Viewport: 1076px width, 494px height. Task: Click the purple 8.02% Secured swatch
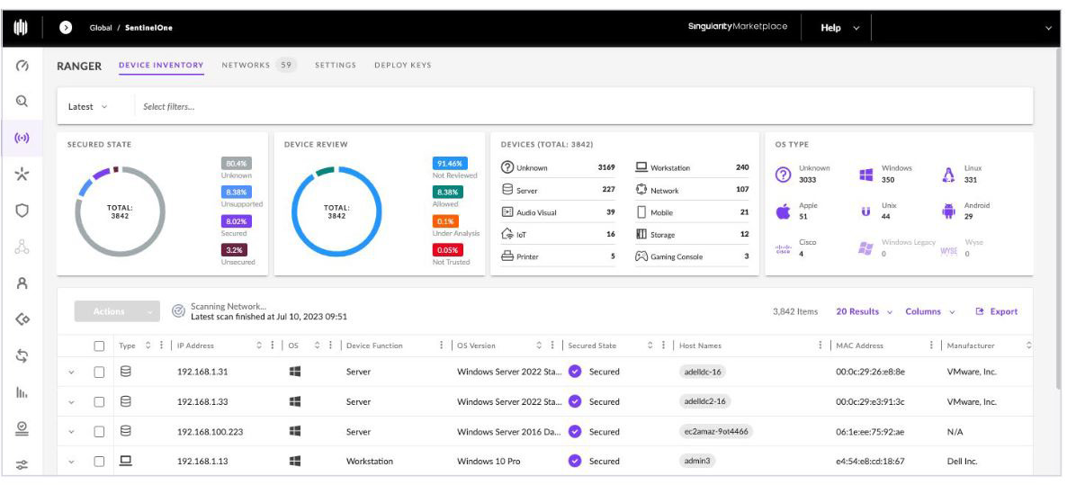(x=236, y=221)
